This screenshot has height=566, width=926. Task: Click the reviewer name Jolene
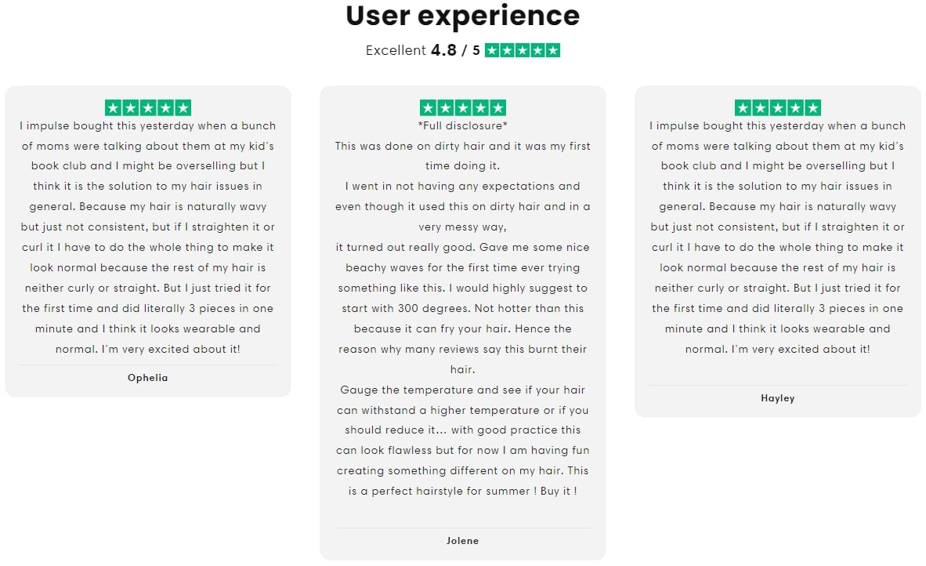(462, 541)
